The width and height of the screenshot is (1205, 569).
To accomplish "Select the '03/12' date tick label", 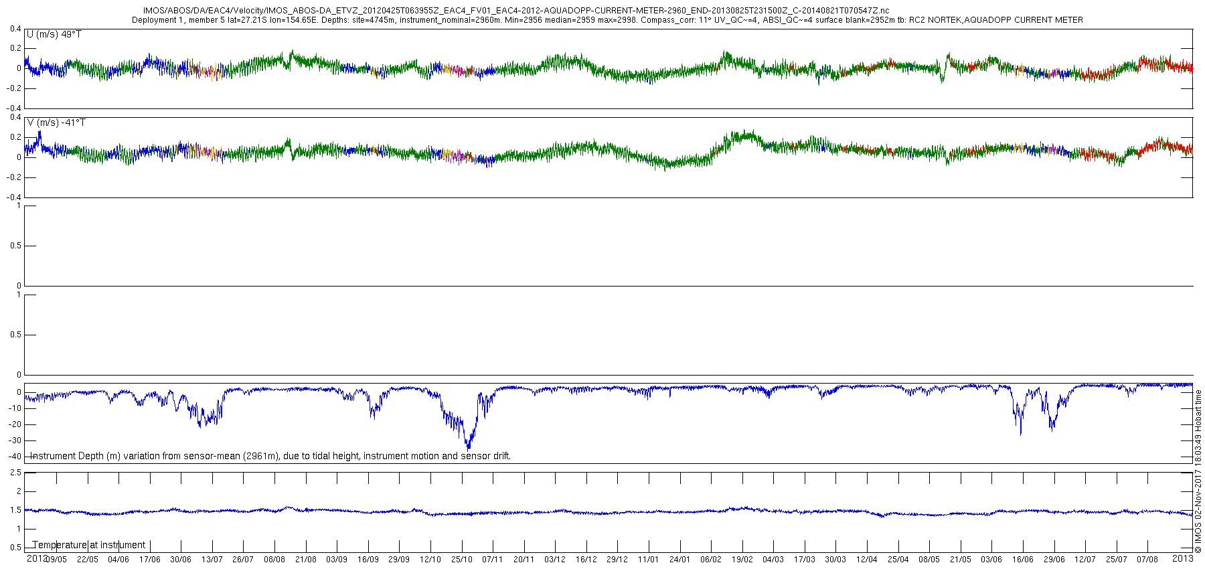I will tap(555, 560).
